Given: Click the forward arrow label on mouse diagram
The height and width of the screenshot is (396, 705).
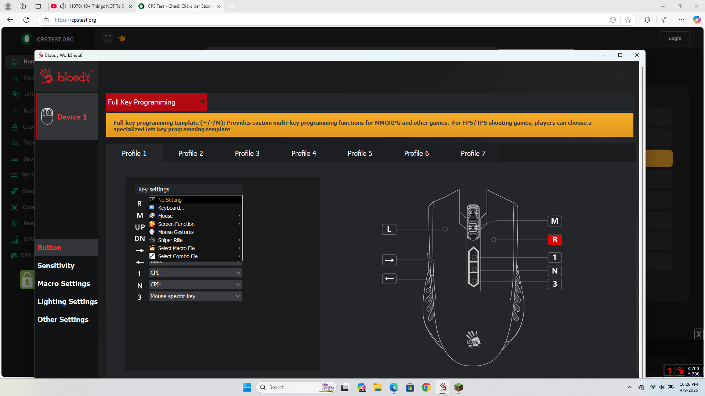Looking at the screenshot, I should click(x=389, y=260).
